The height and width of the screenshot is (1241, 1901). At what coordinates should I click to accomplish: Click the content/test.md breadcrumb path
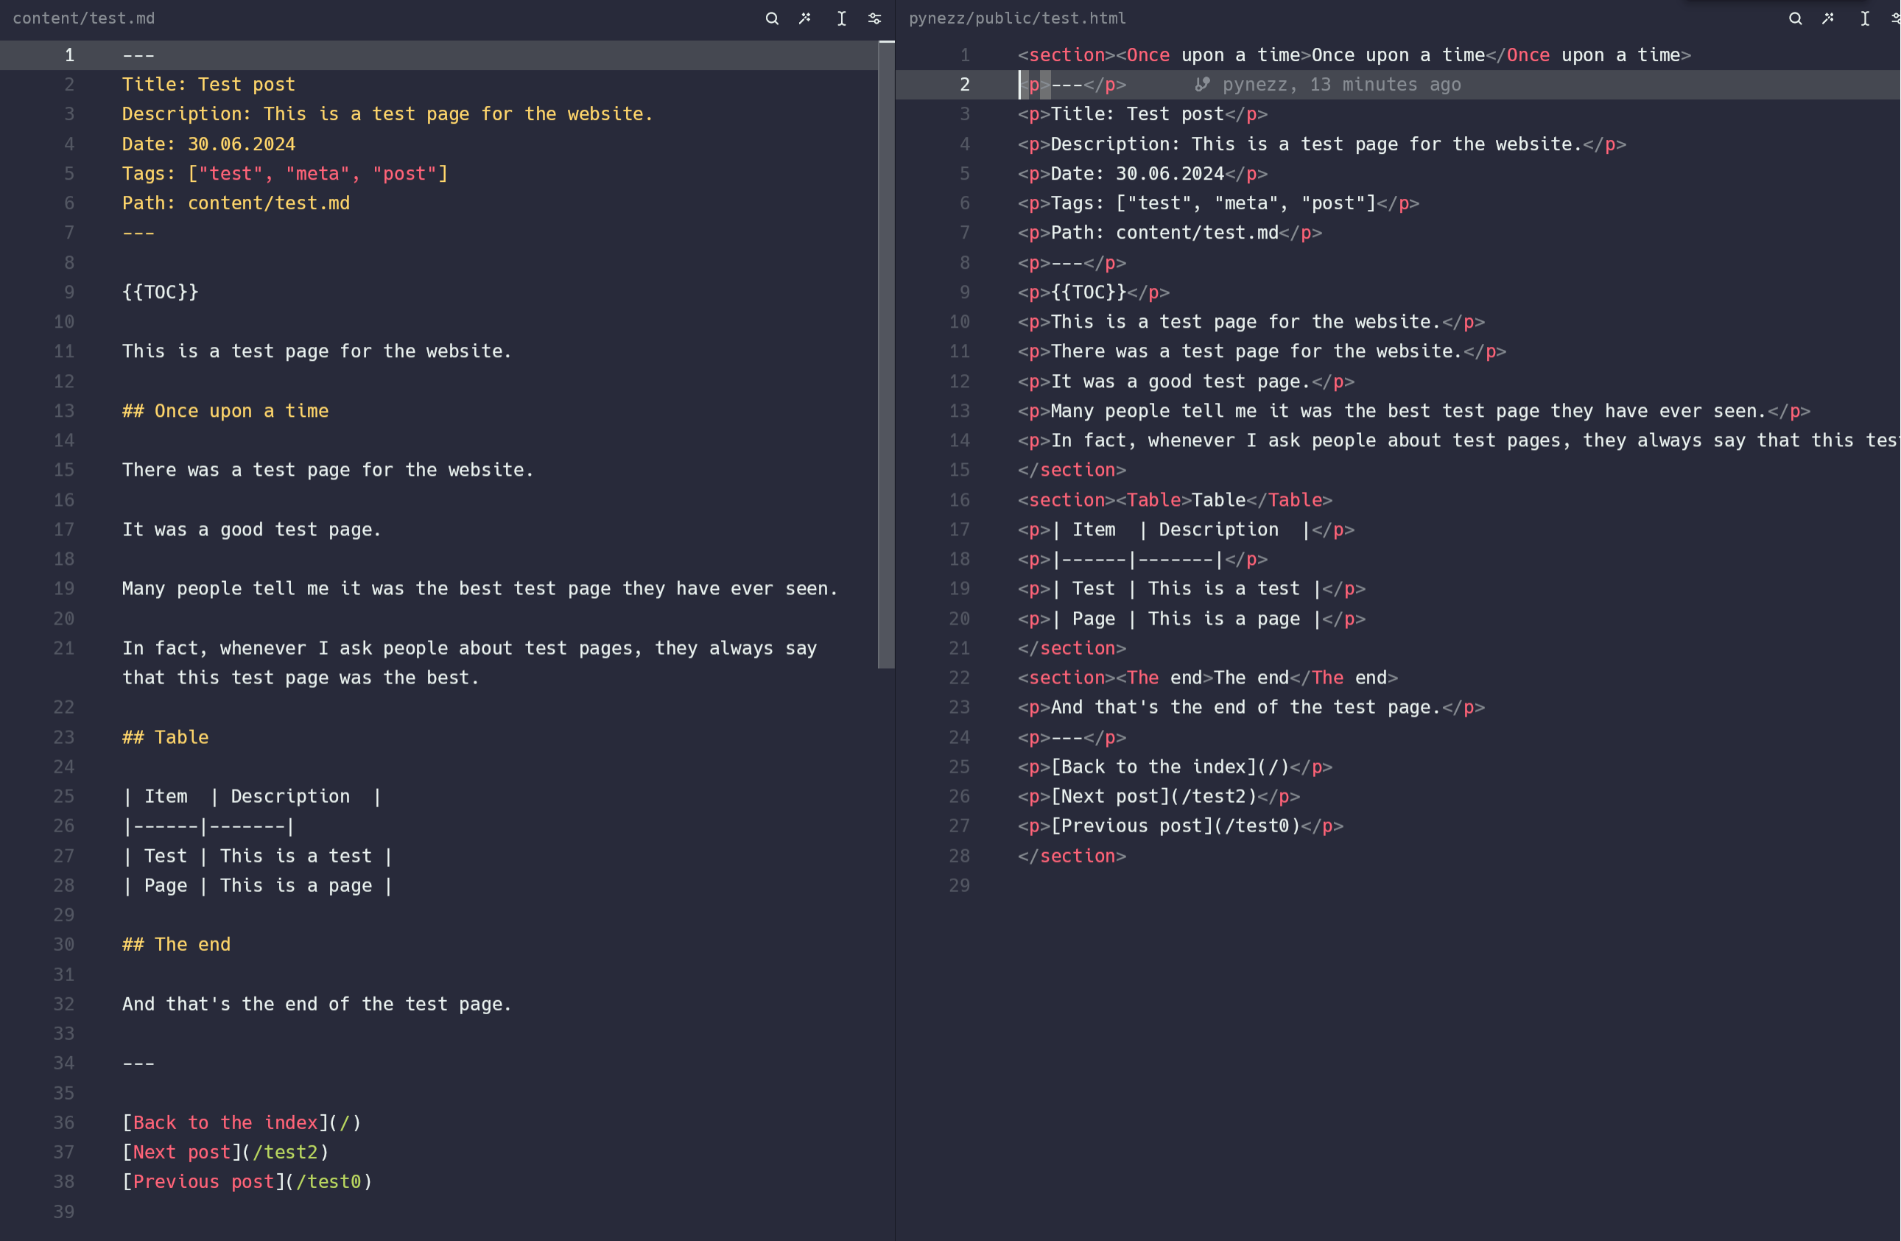84,18
